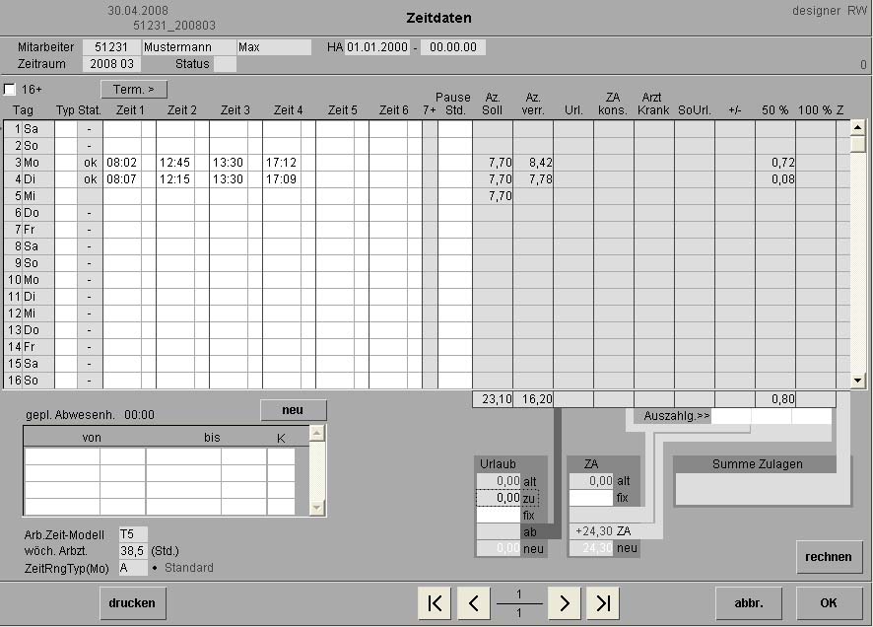Expand the Term. > button
The width and height of the screenshot is (873, 627).
(x=134, y=90)
